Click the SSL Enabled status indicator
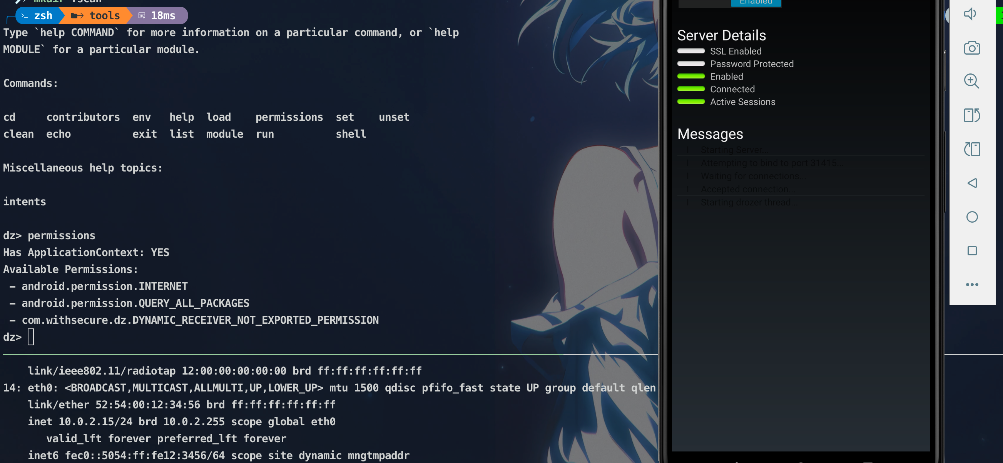The image size is (1003, 463). (x=691, y=51)
